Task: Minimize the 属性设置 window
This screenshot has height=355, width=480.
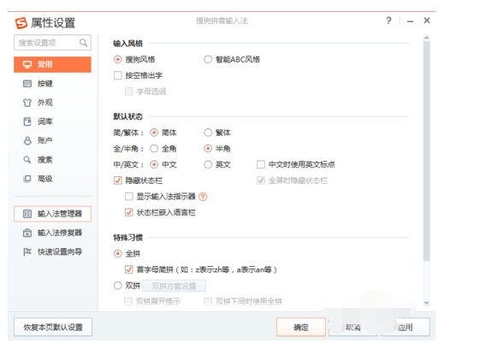Action: pyautogui.click(x=410, y=21)
